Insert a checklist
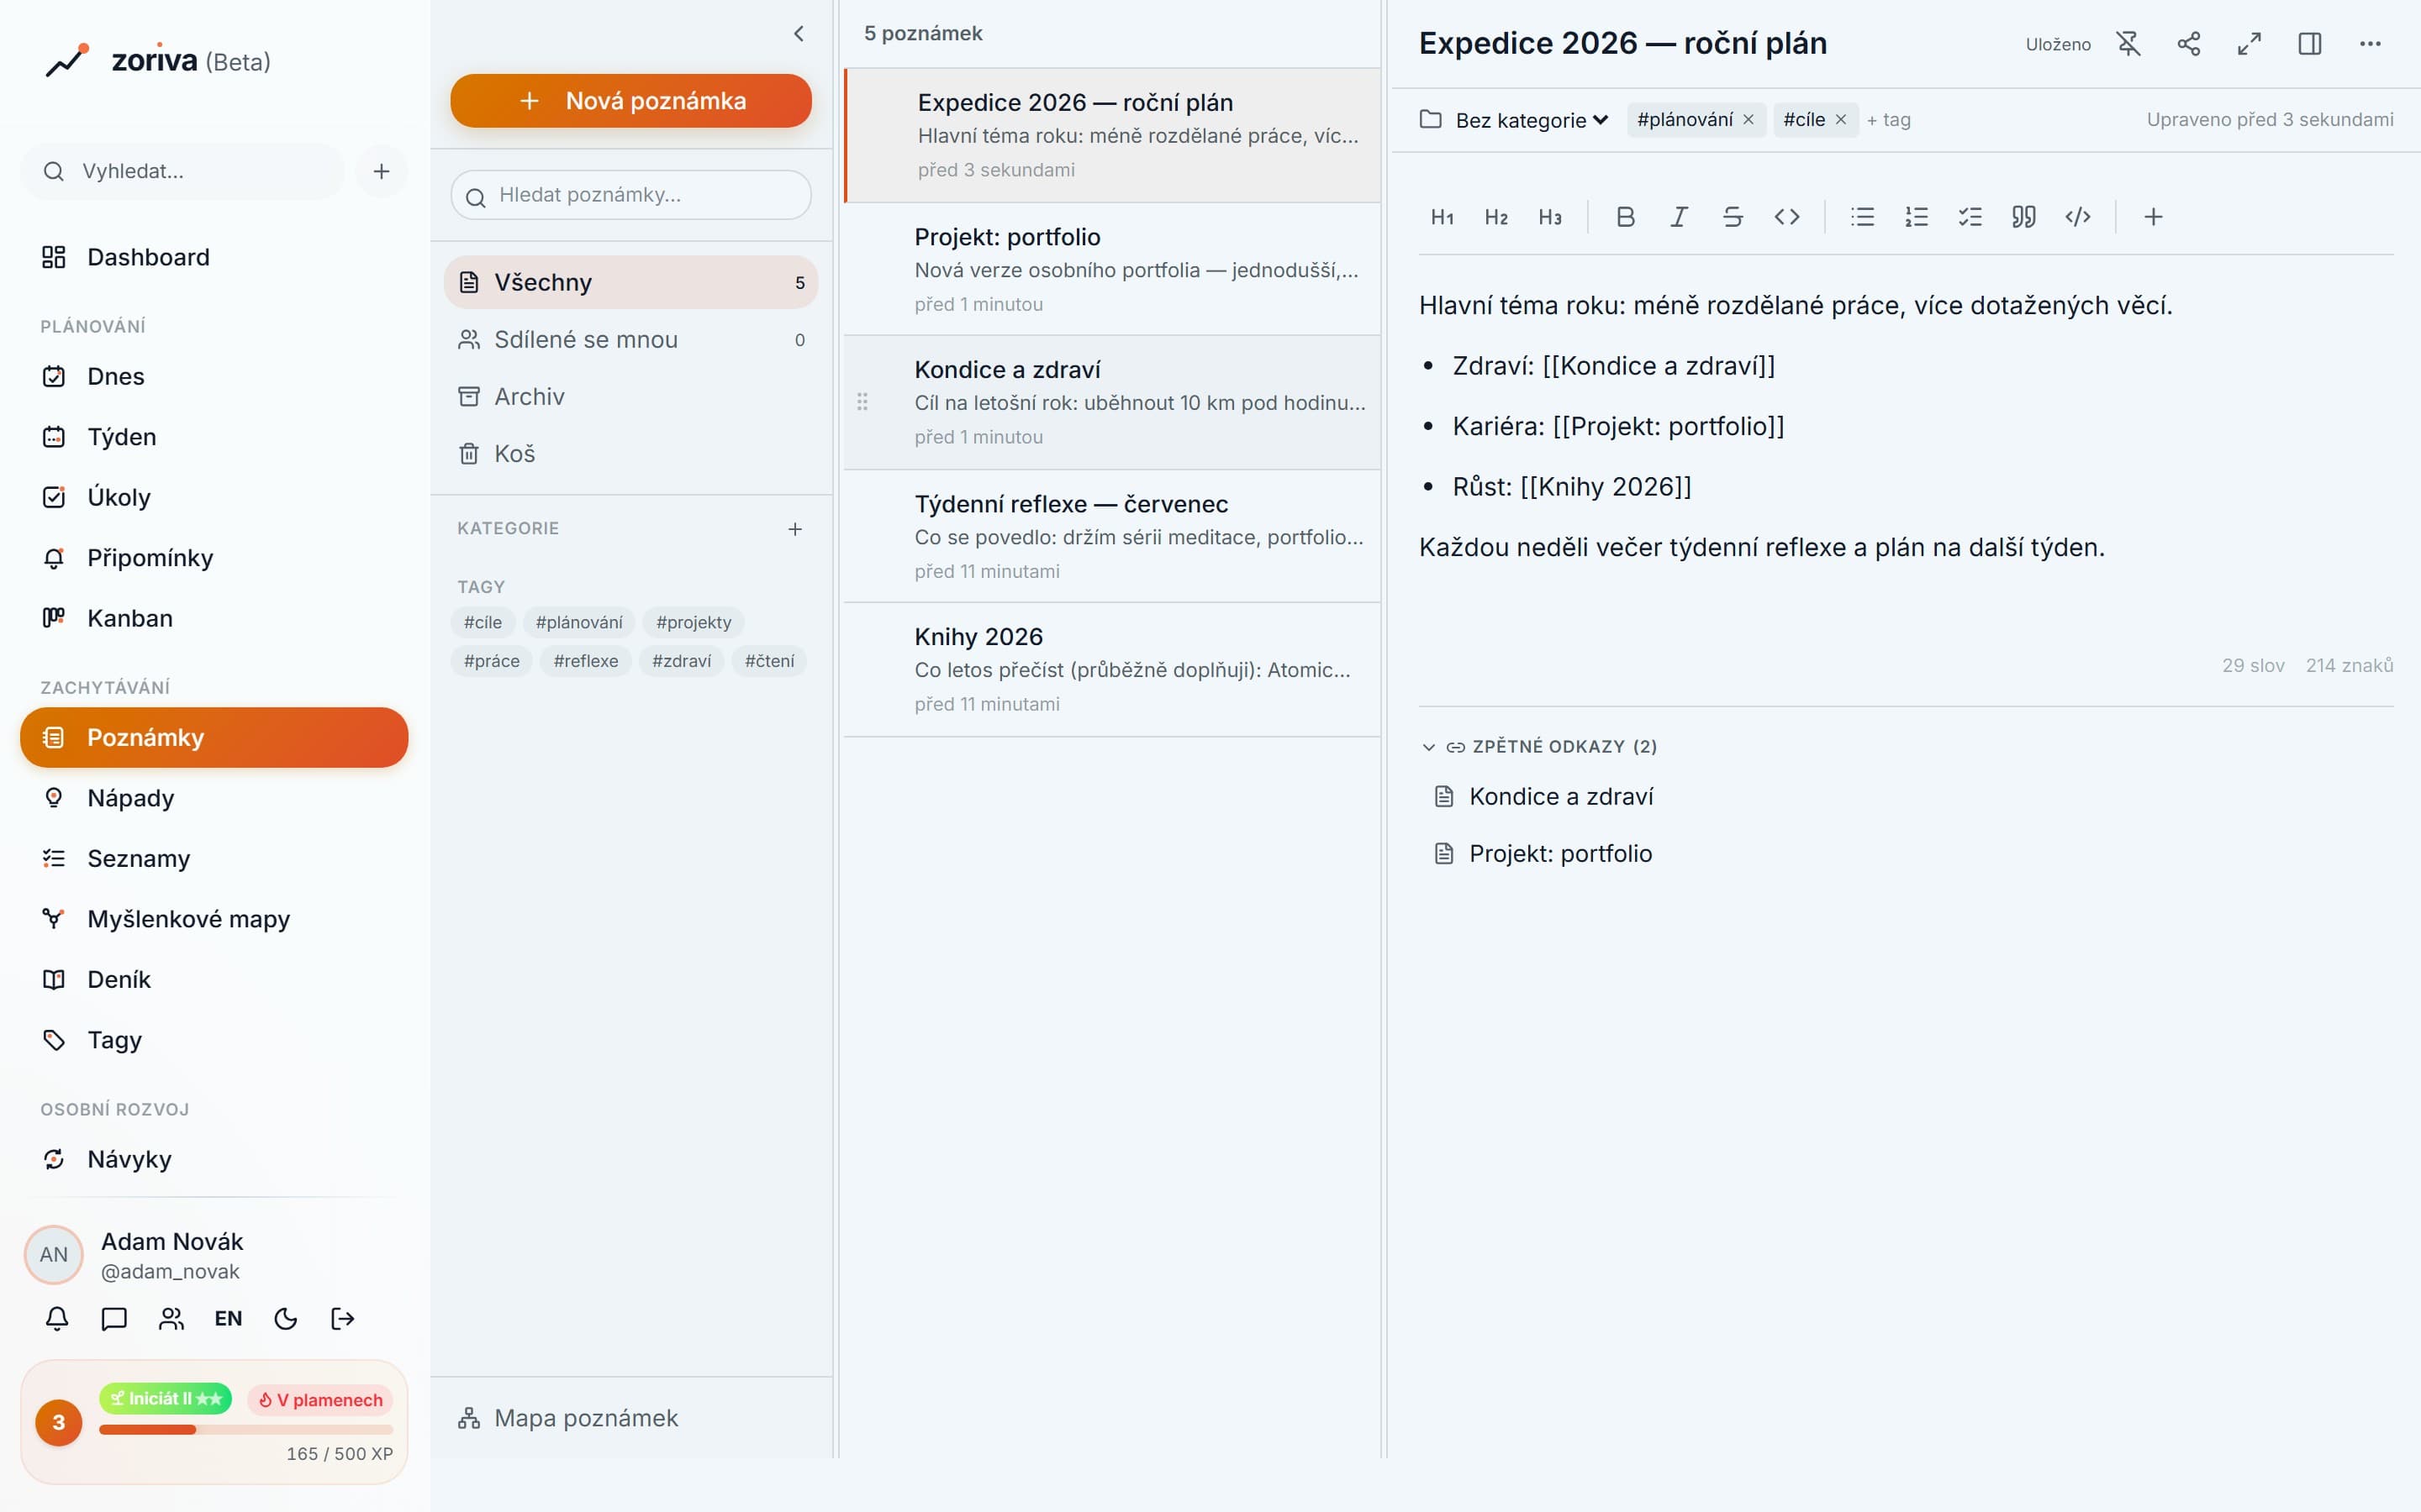This screenshot has height=1512, width=2421. tap(1970, 217)
